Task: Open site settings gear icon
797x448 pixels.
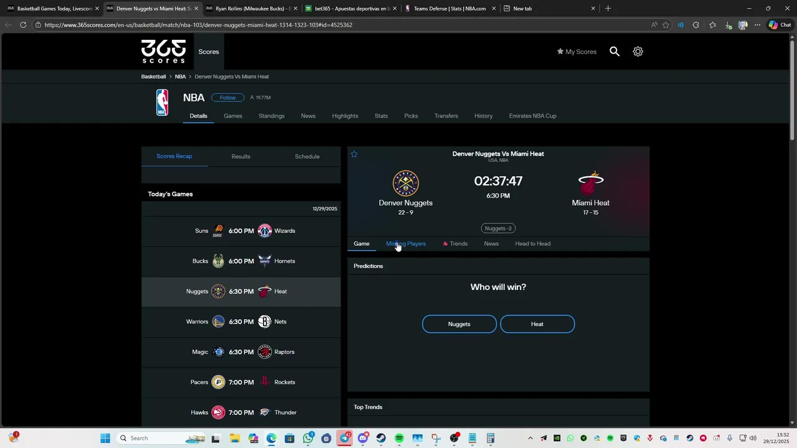Action: tap(638, 52)
